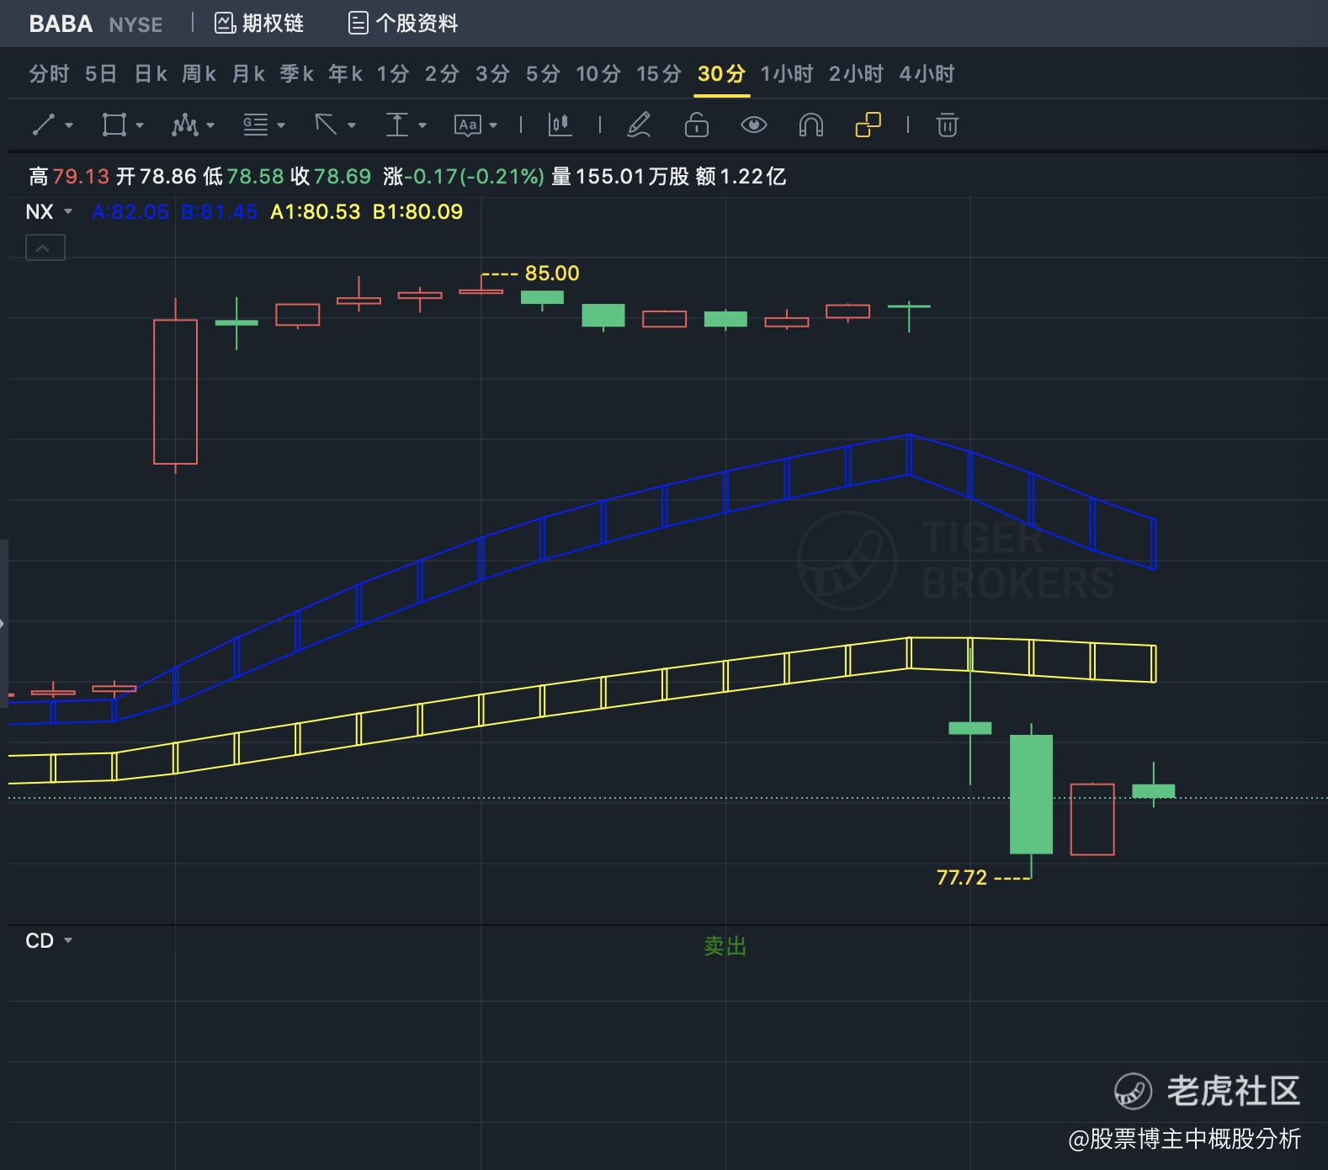
Task: Click the A:82.05 indicator value
Action: click(x=130, y=211)
